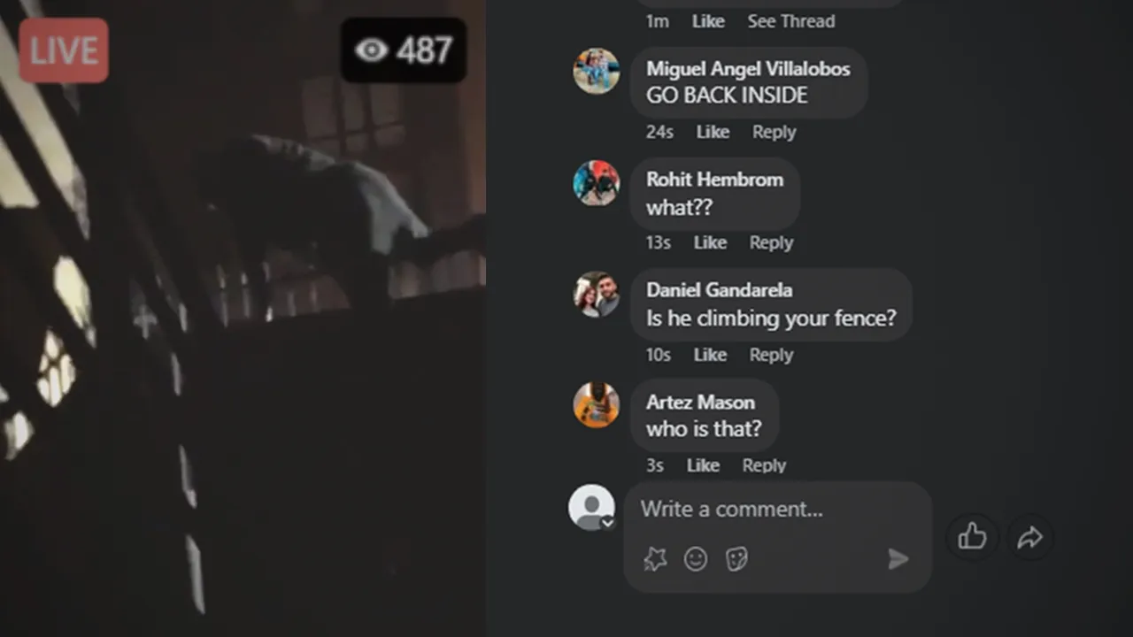Click the share arrow icon
Screen dimensions: 1133x637
click(x=1029, y=536)
